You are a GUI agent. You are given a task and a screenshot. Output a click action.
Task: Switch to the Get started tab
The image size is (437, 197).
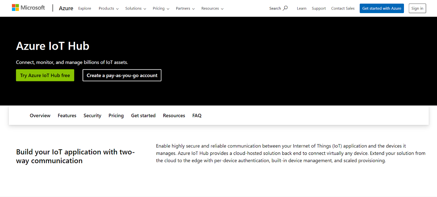(143, 116)
